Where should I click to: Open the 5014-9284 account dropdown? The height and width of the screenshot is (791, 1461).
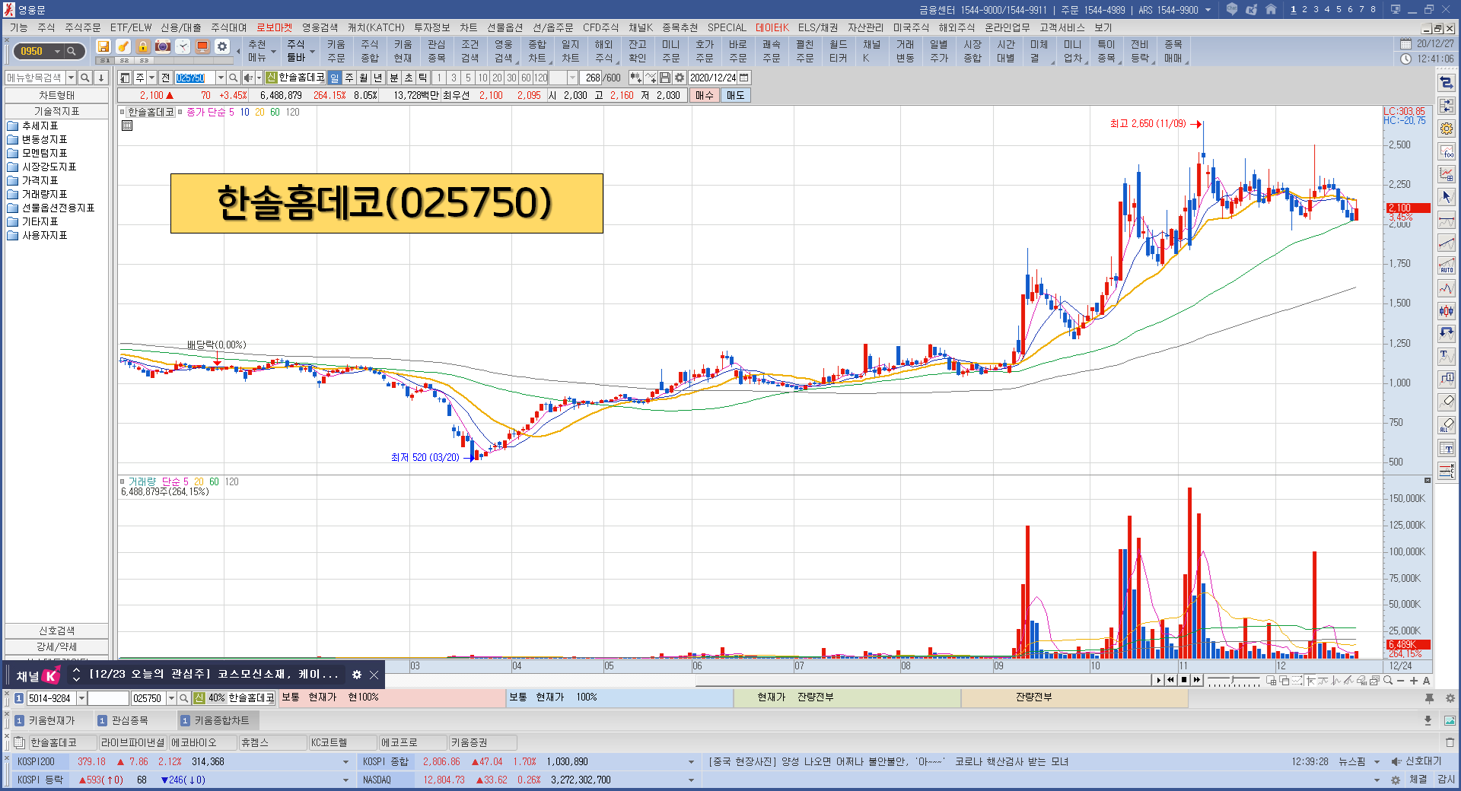(81, 698)
